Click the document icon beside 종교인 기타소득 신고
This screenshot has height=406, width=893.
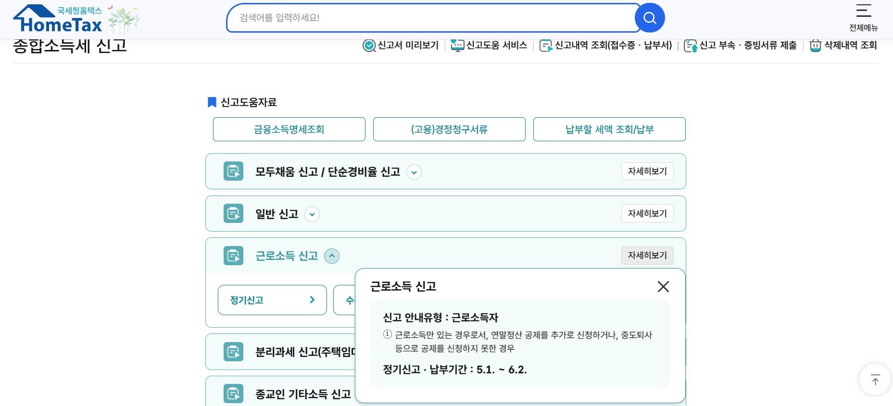(x=233, y=394)
